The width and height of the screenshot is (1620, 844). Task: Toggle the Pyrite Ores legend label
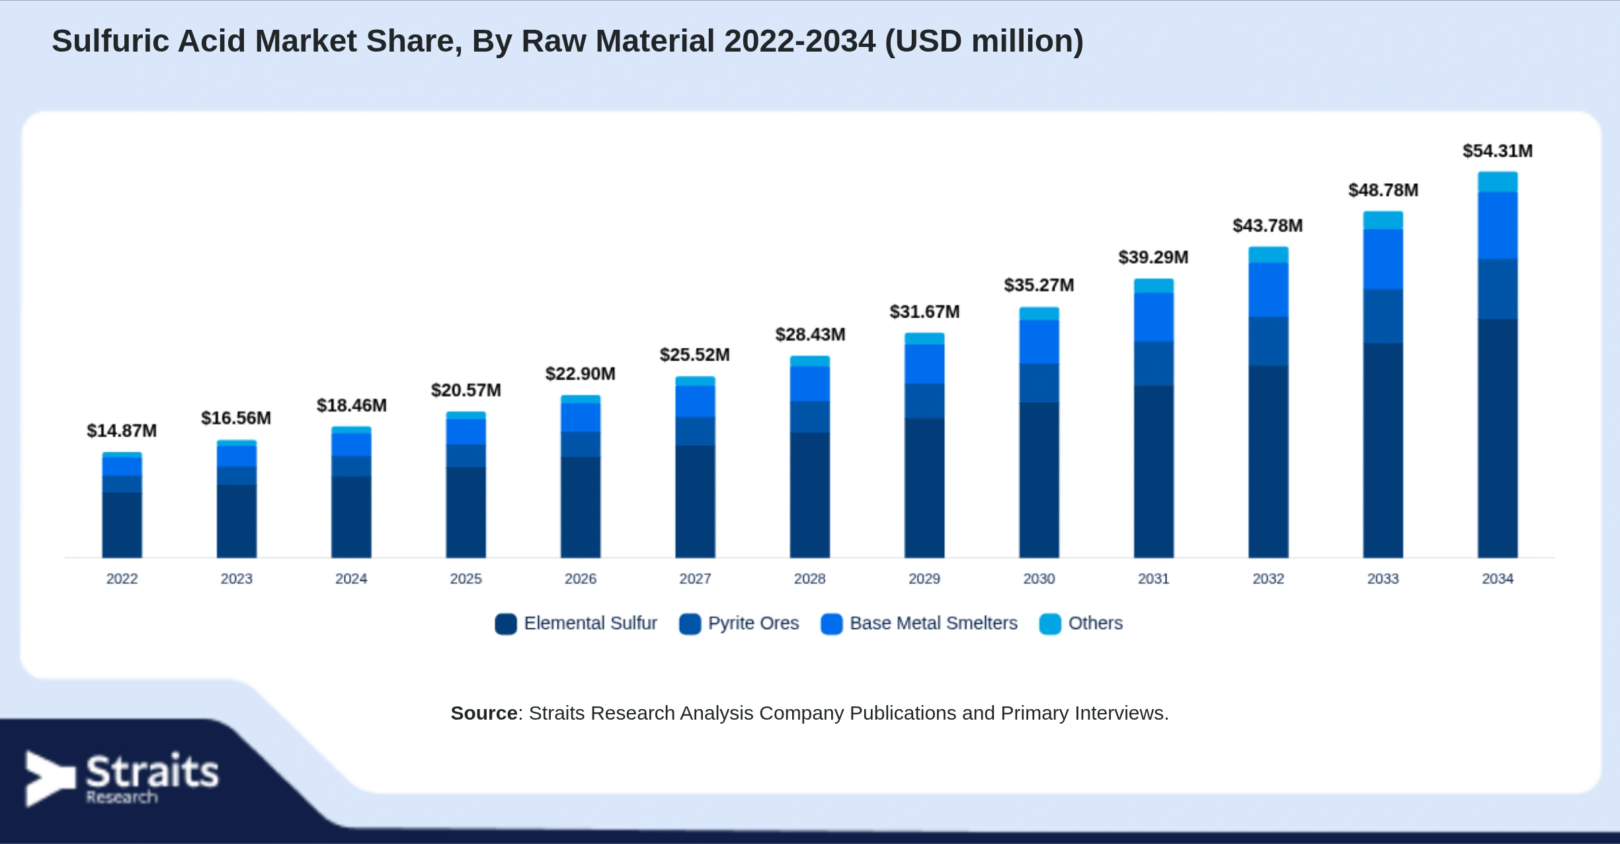coord(753,623)
